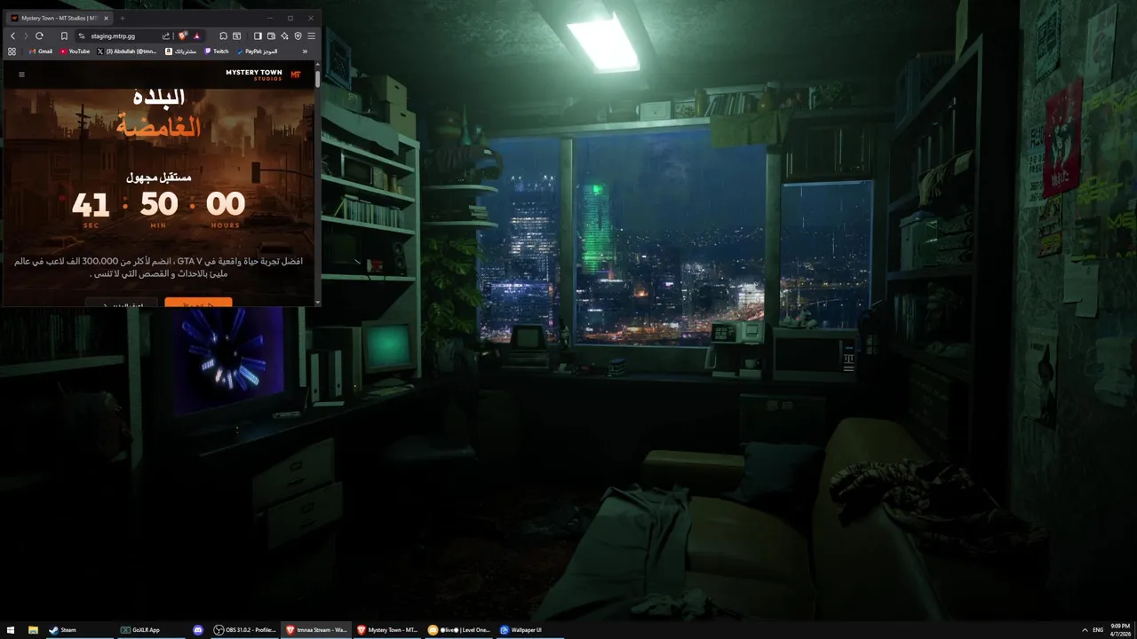This screenshot has height=639, width=1137.
Task: Minimize the Brave browser window
Action: 270,18
